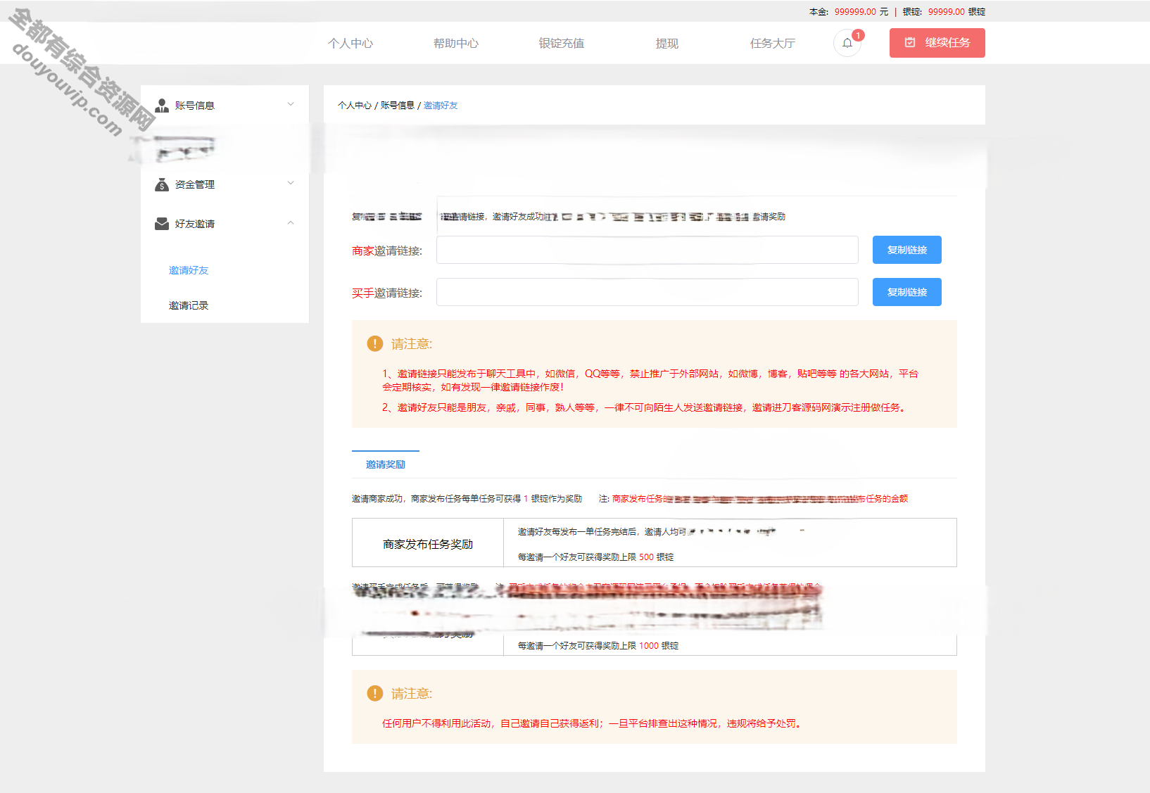The height and width of the screenshot is (793, 1150).
Task: Open the notification bell icon
Action: (847, 43)
